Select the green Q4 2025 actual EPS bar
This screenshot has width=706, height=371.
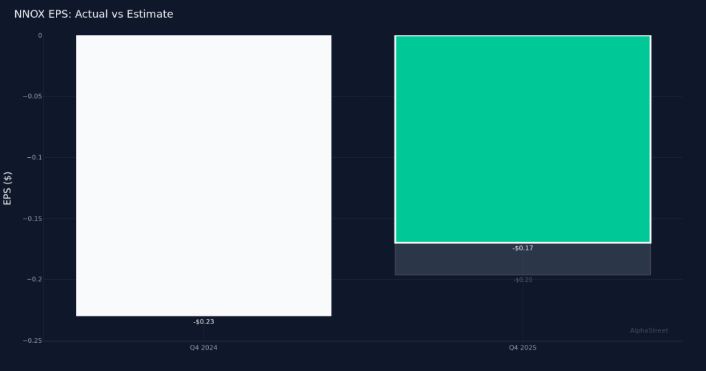522,139
